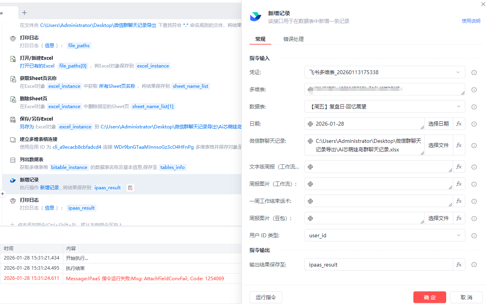Select the 常规 tab
Image resolution: width=486 pixels, height=304 pixels.
[260, 39]
